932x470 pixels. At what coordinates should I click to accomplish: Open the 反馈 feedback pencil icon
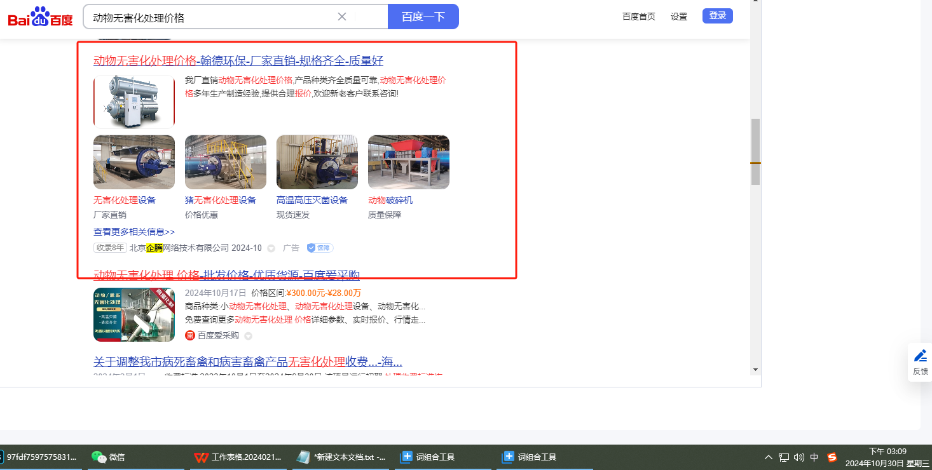[920, 356]
